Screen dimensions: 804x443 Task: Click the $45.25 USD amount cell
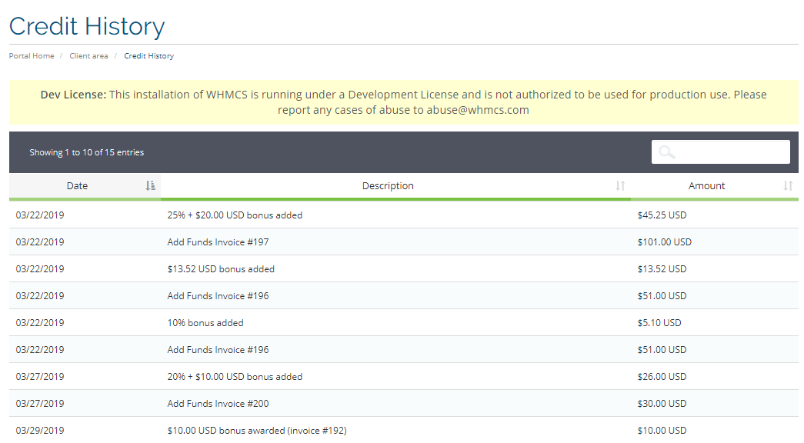click(x=662, y=215)
